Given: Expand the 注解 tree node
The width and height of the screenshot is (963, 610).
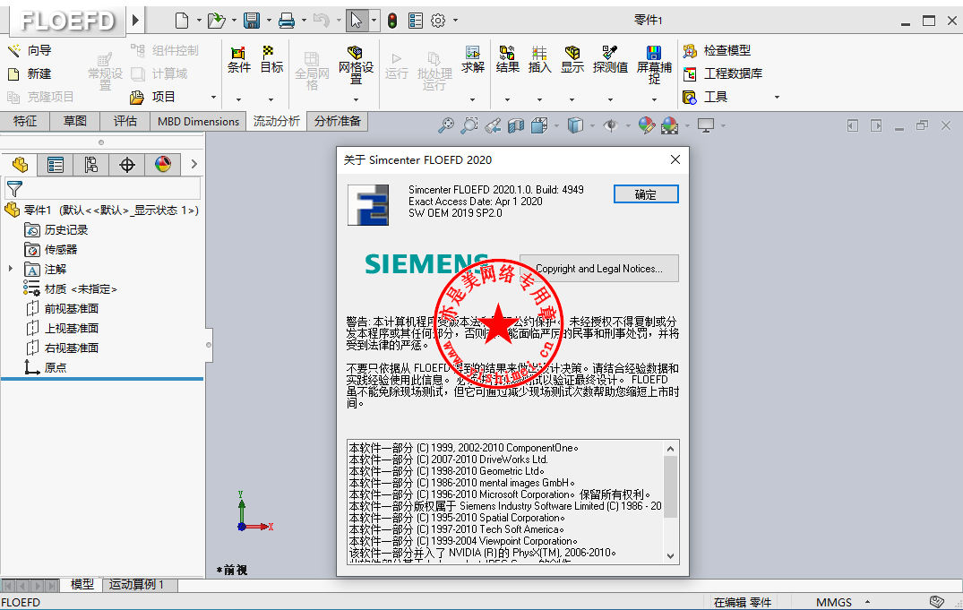Looking at the screenshot, I should tap(10, 269).
